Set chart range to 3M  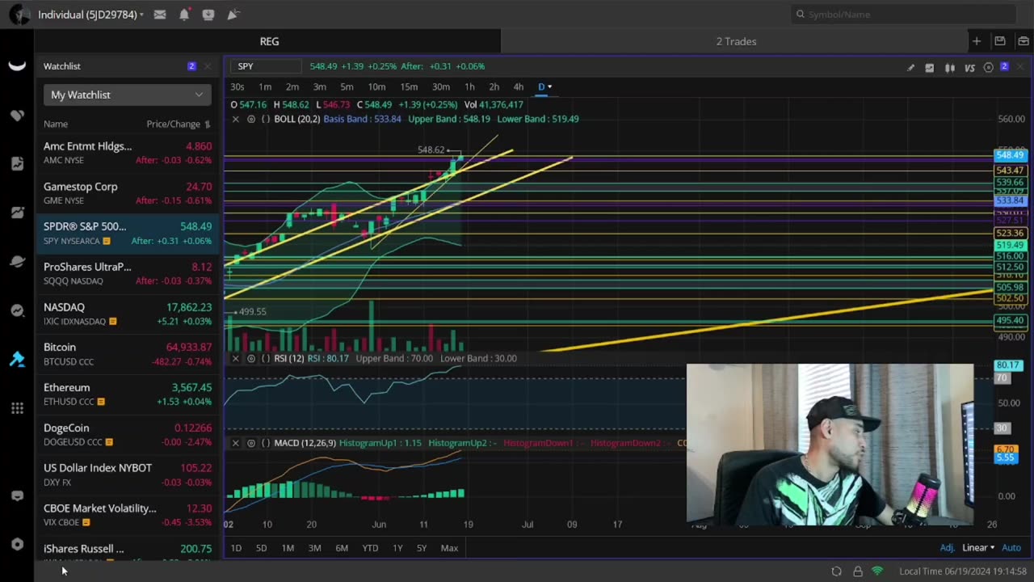314,548
